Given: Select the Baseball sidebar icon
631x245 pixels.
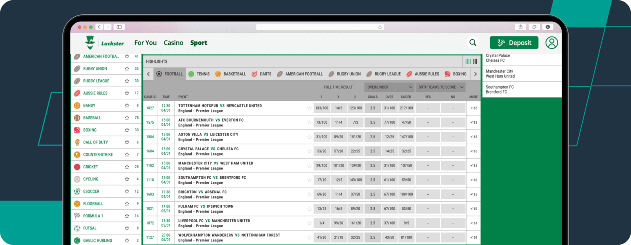Looking at the screenshot, I should click(x=77, y=118).
